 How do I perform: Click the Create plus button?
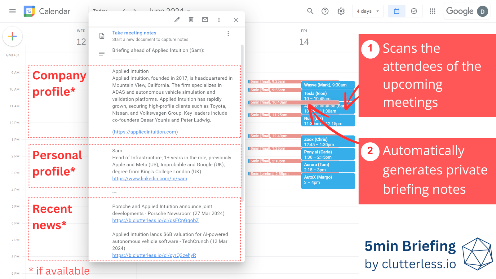pyautogui.click(x=12, y=36)
